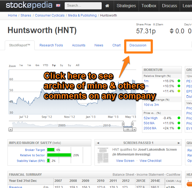Click the day's change up-down arrow icon
The image size is (192, 188).
172,31
